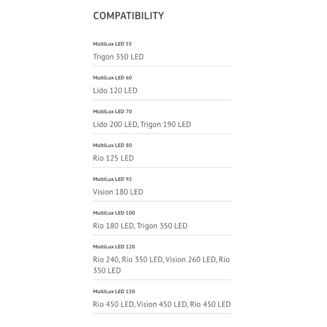Image resolution: width=327 pixels, height=327 pixels.
Task: Select the Rio 180 LED text
Action: point(113,226)
